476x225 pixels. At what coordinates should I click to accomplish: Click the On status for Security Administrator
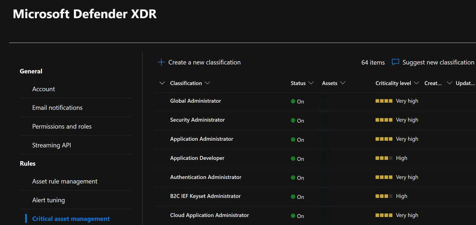pyautogui.click(x=297, y=121)
